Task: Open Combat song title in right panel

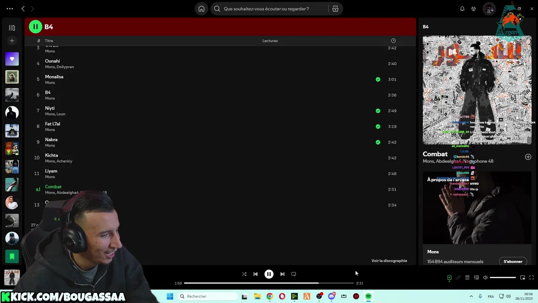Action: pos(435,154)
